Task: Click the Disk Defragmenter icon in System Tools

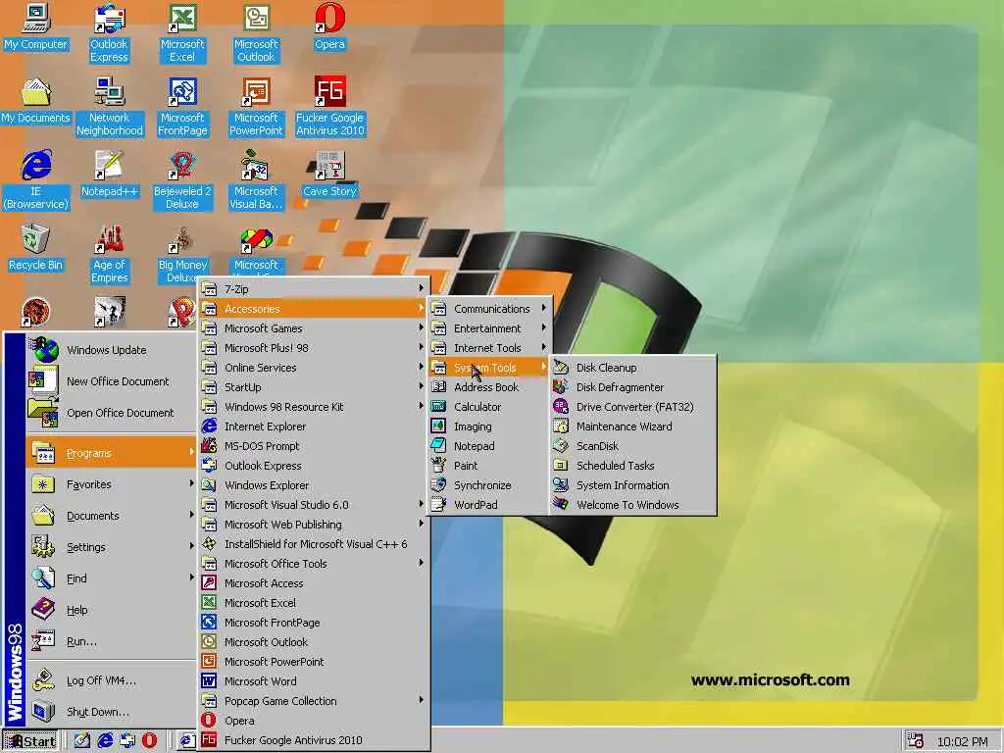Action: (x=561, y=386)
